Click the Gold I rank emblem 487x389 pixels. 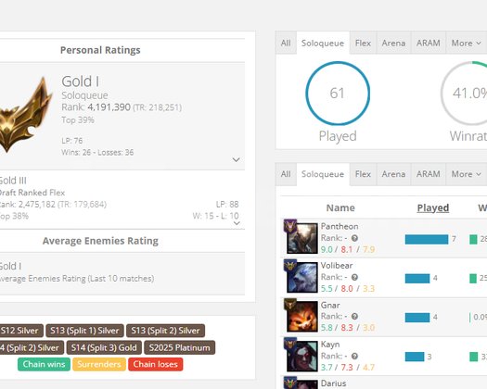(x=25, y=115)
